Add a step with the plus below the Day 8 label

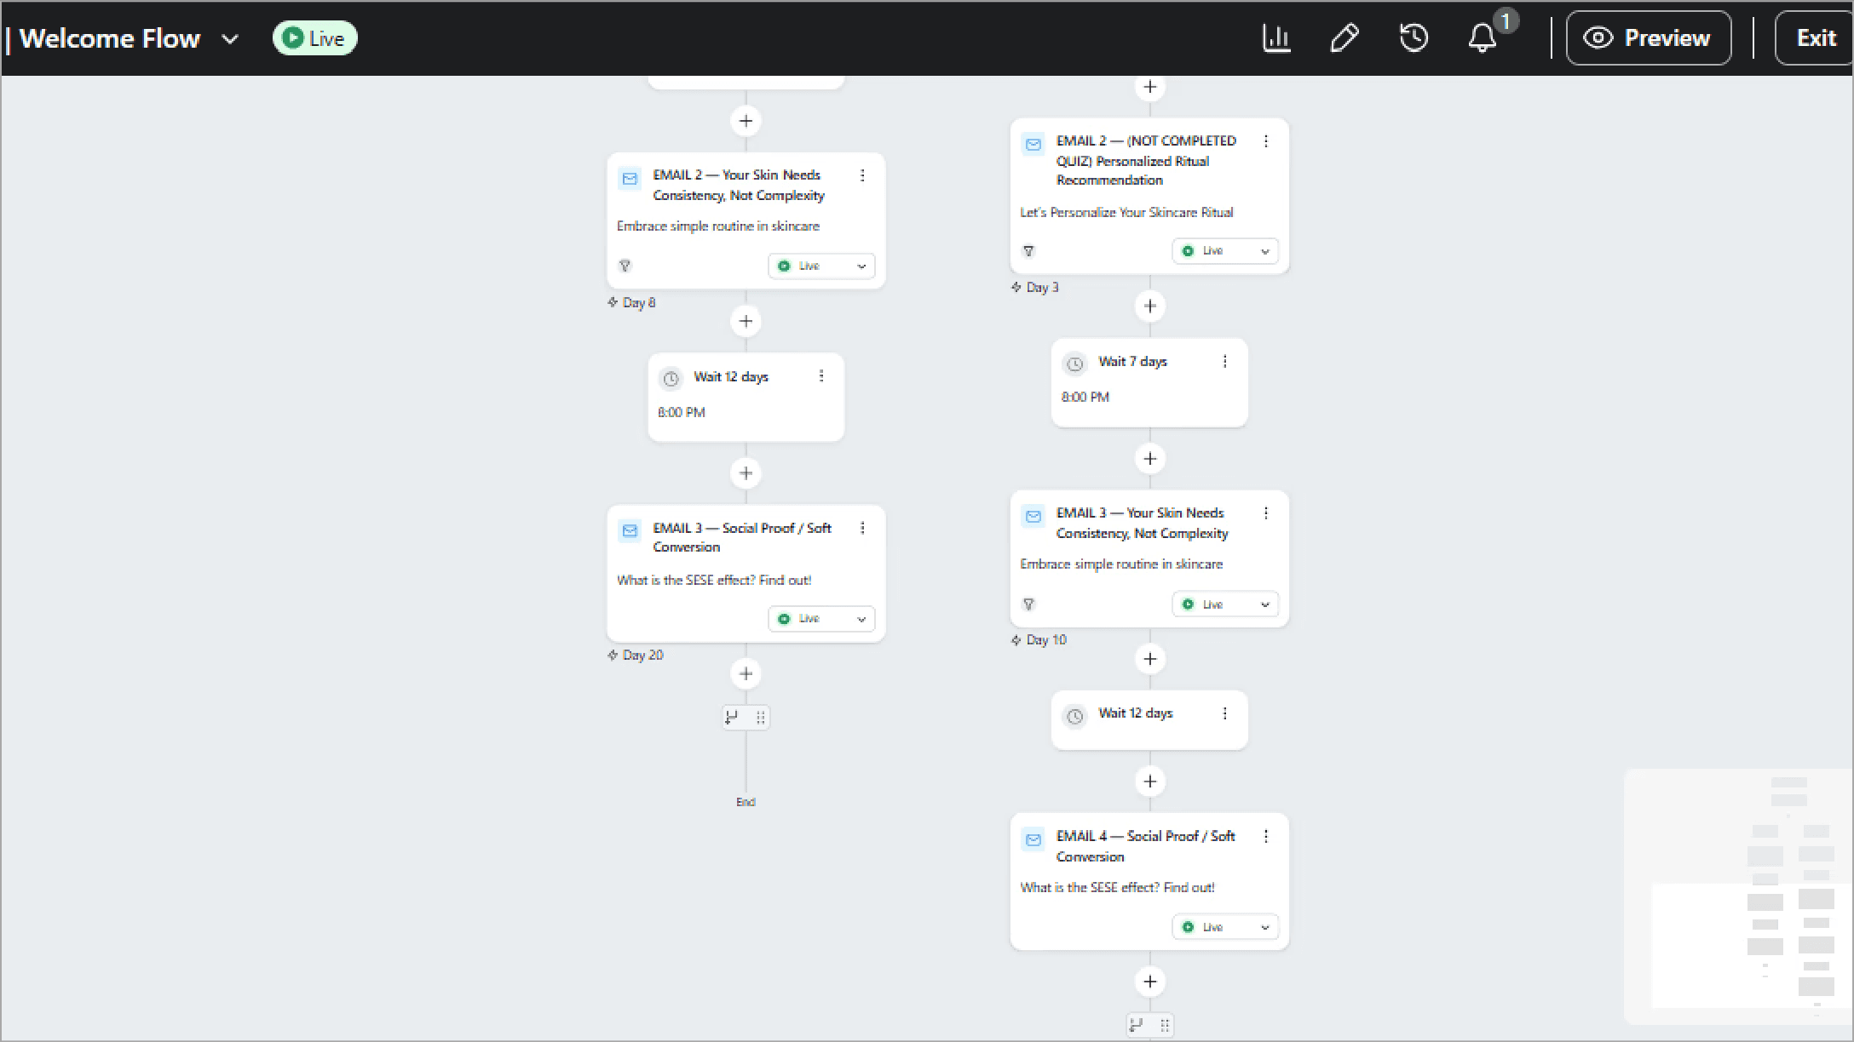click(746, 321)
